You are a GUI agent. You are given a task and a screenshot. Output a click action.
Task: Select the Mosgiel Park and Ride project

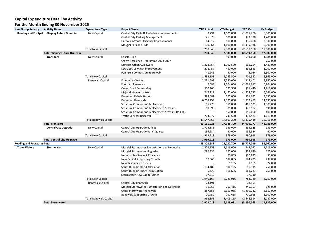pyautogui.click(x=135, y=45)
